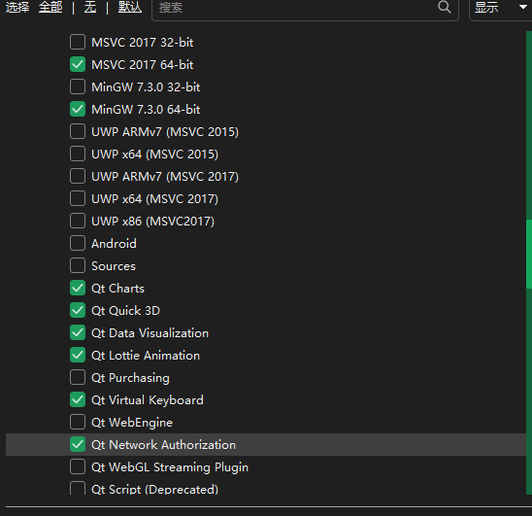Select the 'Qt Network Authorization' row label

pyautogui.click(x=163, y=445)
